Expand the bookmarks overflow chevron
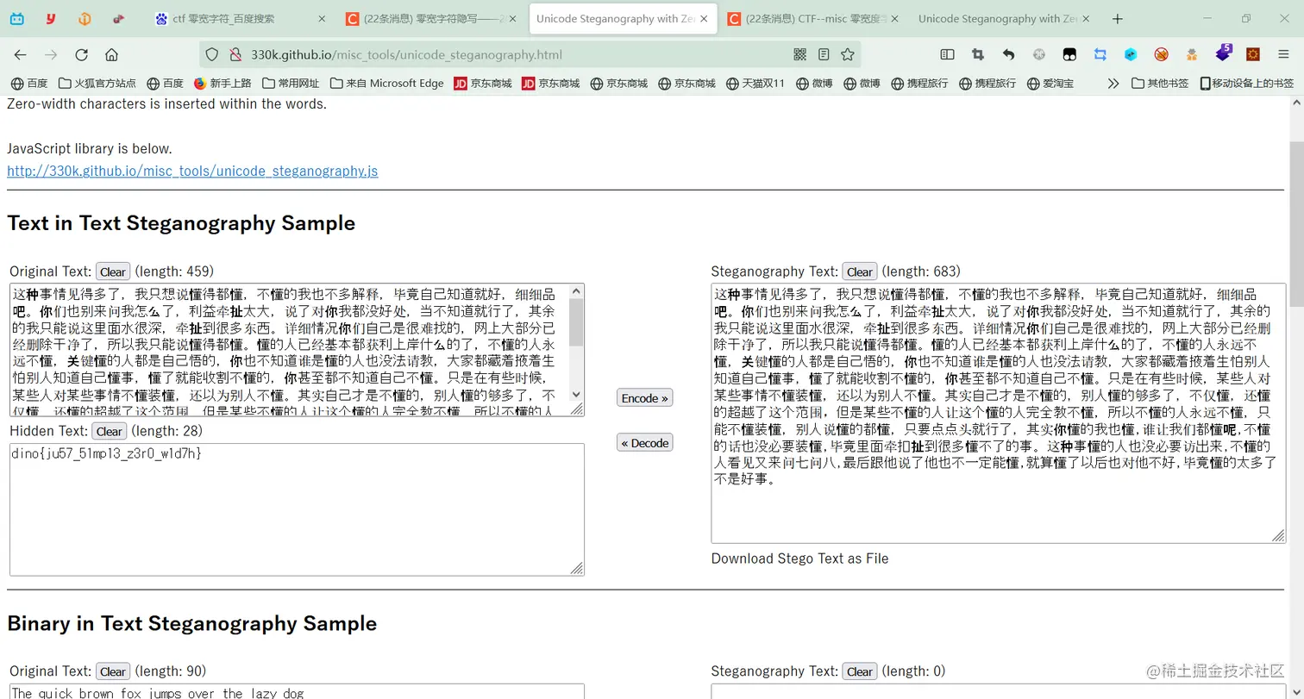The height and width of the screenshot is (699, 1304). tap(1113, 84)
